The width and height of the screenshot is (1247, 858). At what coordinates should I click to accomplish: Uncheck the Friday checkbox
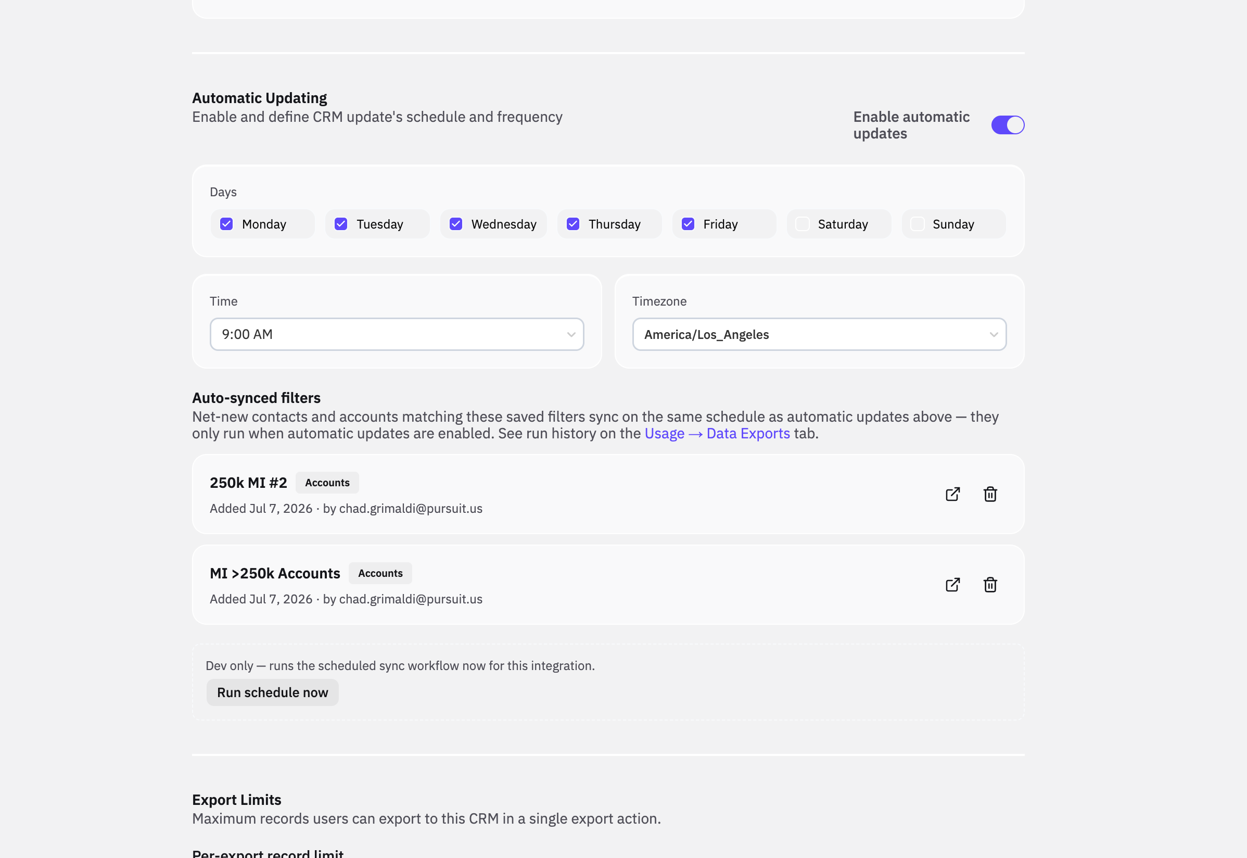[688, 224]
